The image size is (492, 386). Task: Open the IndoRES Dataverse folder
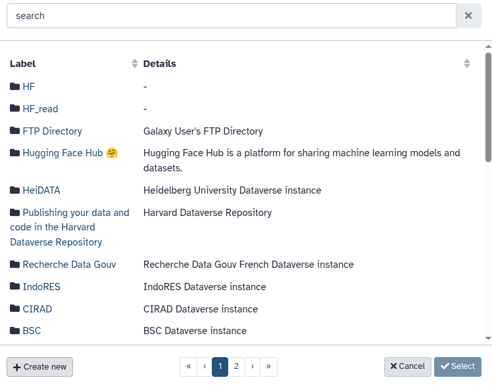(x=41, y=286)
